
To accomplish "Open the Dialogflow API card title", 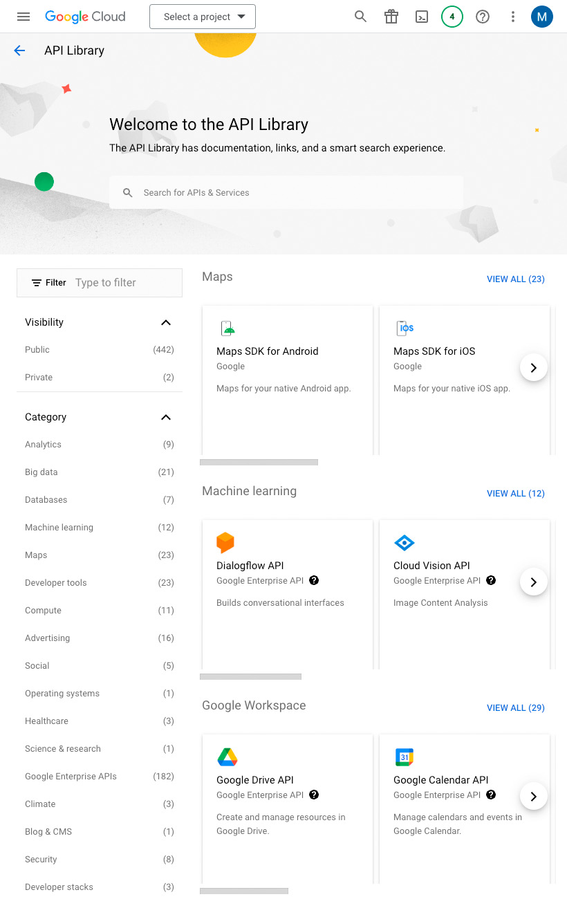I will coord(250,566).
